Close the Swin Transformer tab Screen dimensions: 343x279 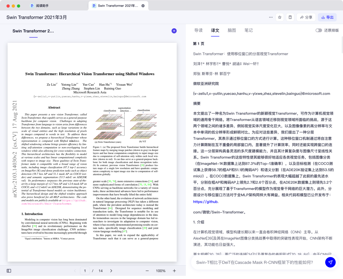(x=143, y=6)
